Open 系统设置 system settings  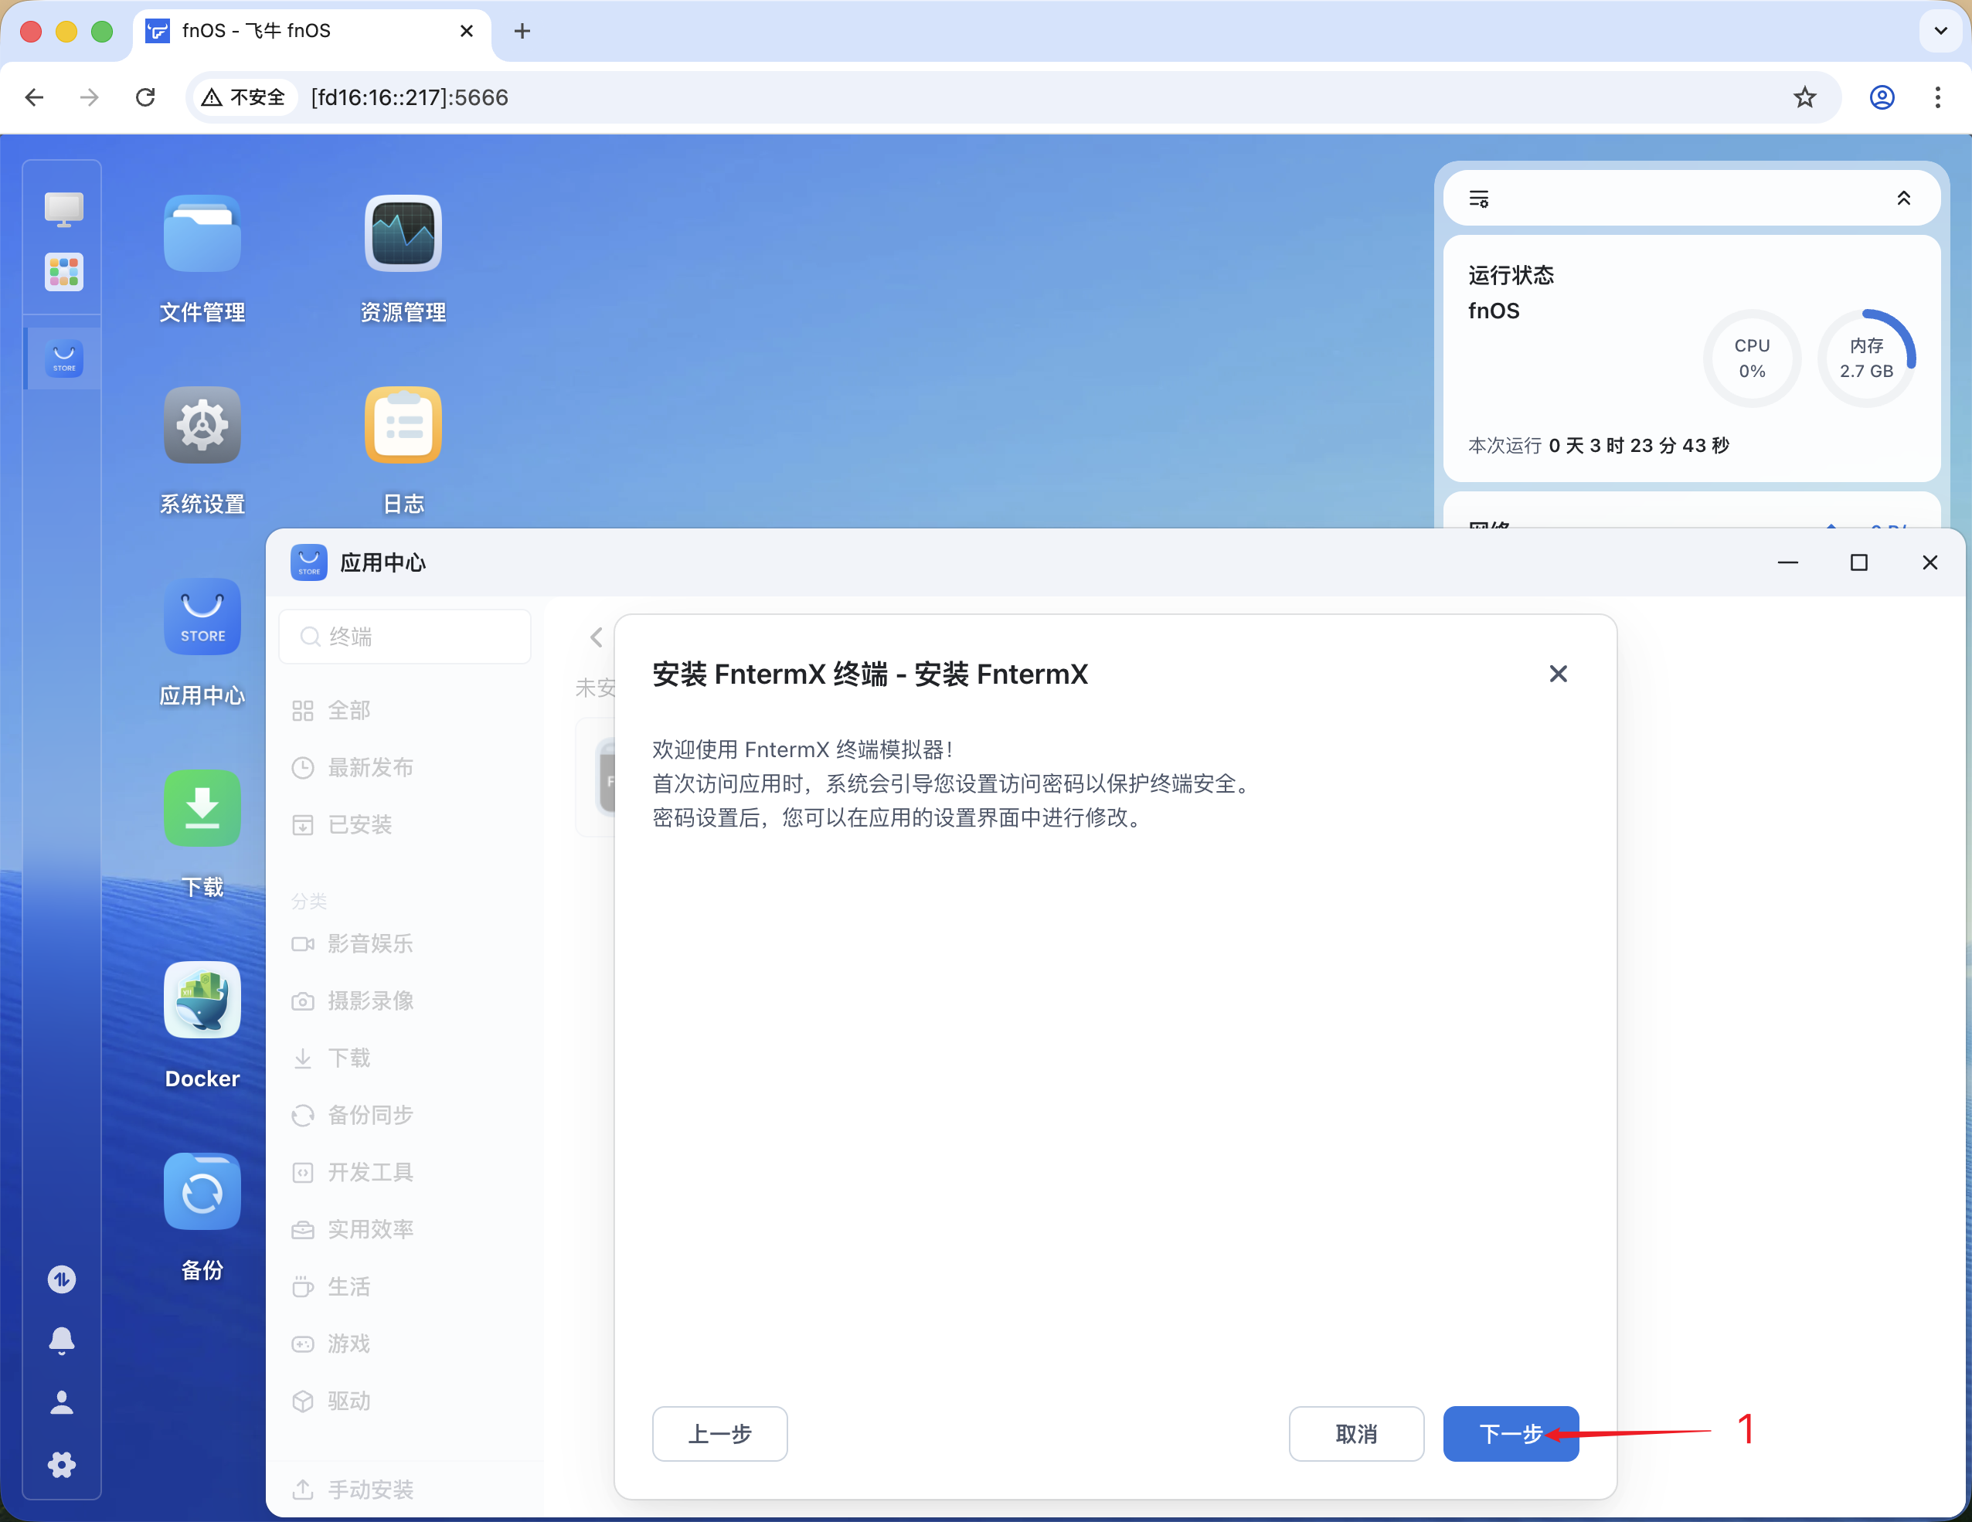pyautogui.click(x=202, y=425)
